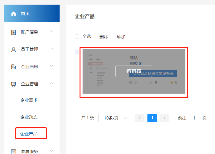Click the eye views icon on product card
Image resolution: width=215 pixels, height=154 pixels.
click(131, 83)
